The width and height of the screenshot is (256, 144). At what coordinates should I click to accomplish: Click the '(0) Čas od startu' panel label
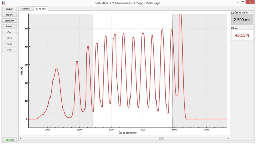point(239,12)
